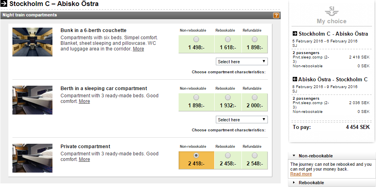The height and width of the screenshot is (187, 376).
Task: Click 'Read more' about non-rebookable tickets
Action: (301, 174)
